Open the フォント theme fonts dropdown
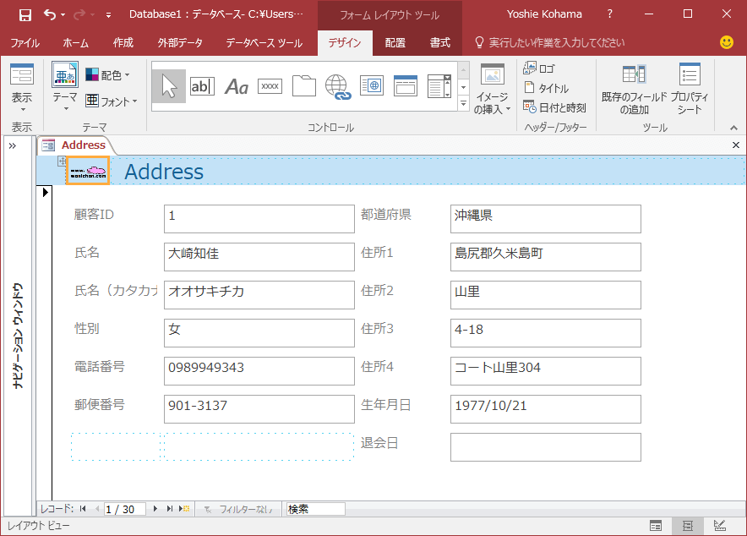Image resolution: width=747 pixels, height=536 pixels. coord(112,101)
